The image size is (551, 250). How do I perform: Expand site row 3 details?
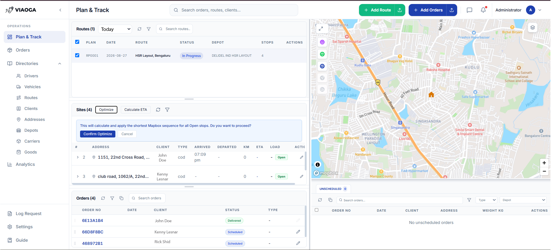pyautogui.click(x=77, y=176)
